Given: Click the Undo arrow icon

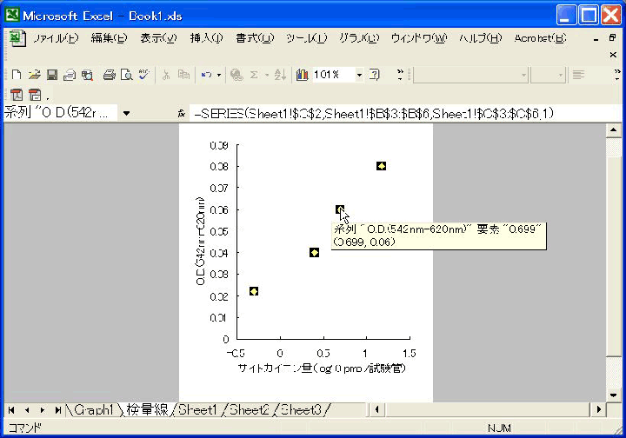Looking at the screenshot, I should 206,76.
